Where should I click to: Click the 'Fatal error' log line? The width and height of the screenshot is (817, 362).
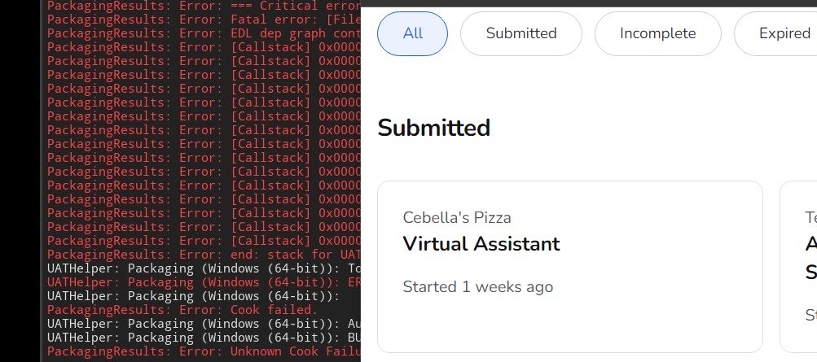204,20
